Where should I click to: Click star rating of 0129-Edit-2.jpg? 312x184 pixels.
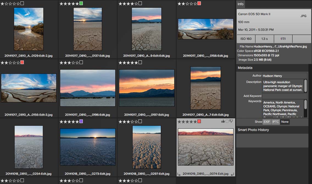tap(10, 4)
